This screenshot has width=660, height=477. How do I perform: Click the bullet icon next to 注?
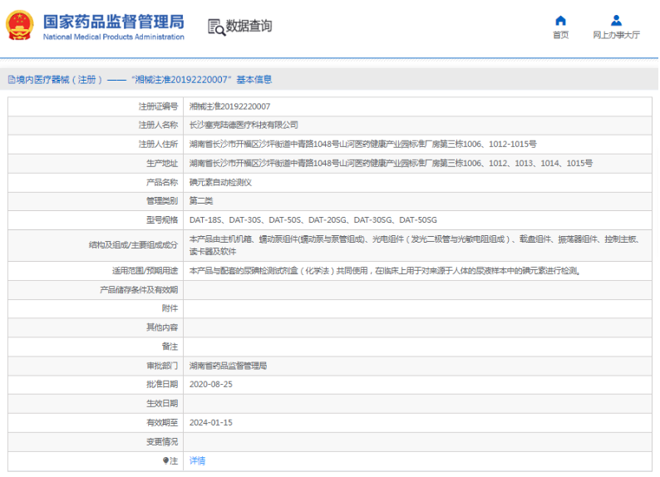[x=166, y=460]
